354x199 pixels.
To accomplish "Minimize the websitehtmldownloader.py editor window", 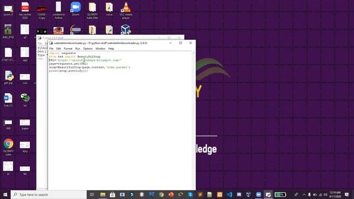I will (x=170, y=43).
